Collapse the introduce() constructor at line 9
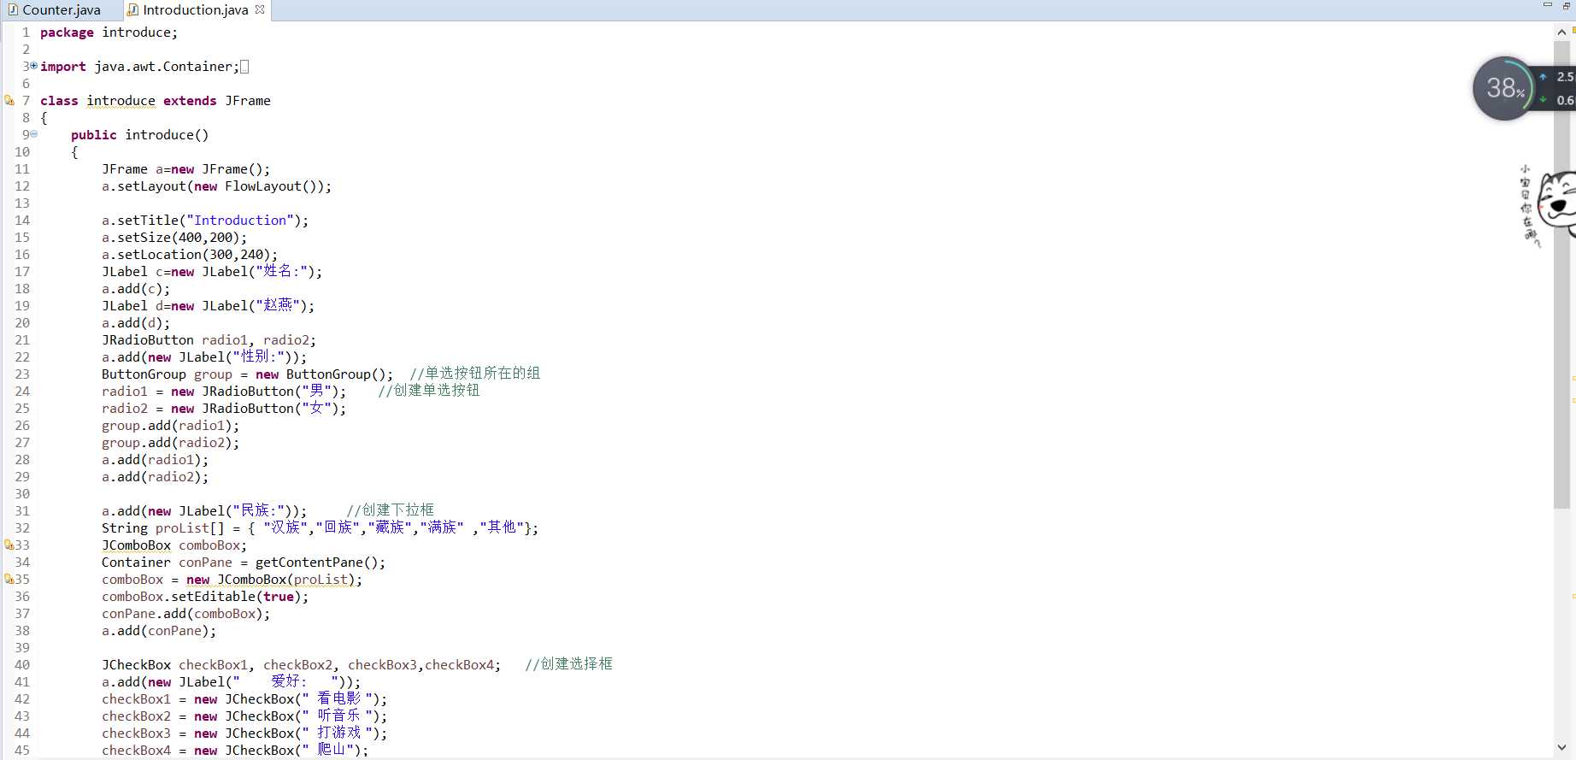Screen dimensions: 1576x760 pos(33,134)
